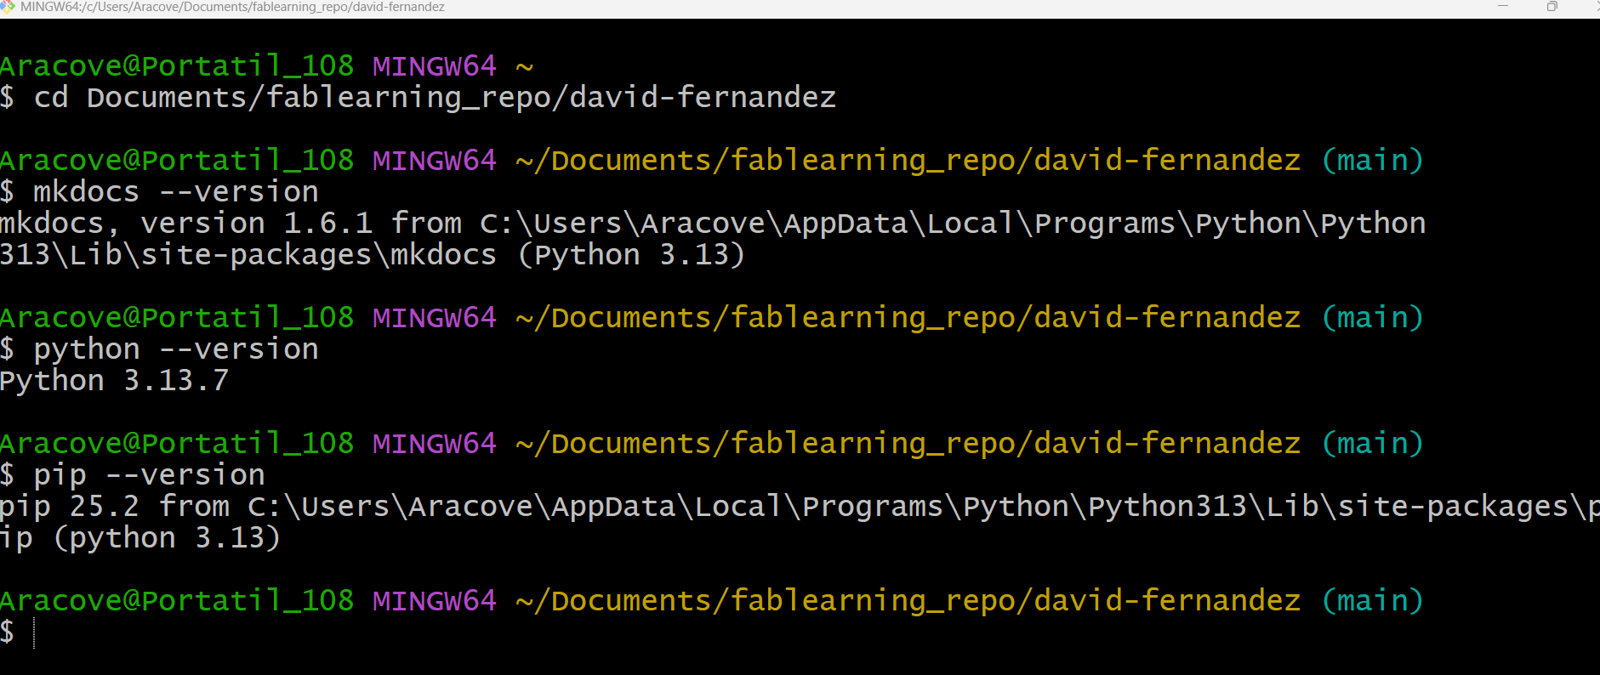Restore down the terminal window
Screen dimensions: 1600x675
click(x=1552, y=7)
